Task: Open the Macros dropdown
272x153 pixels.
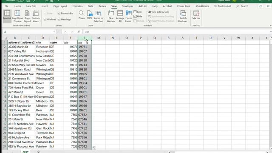Action: 196,16
